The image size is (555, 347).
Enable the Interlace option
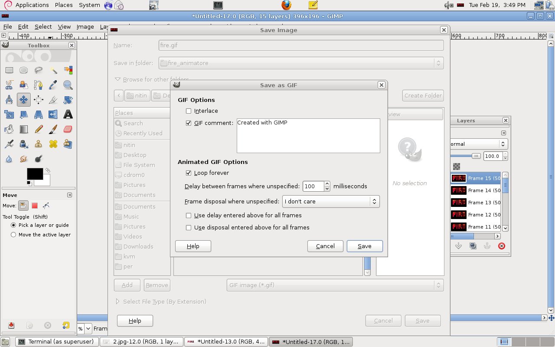tap(189, 111)
